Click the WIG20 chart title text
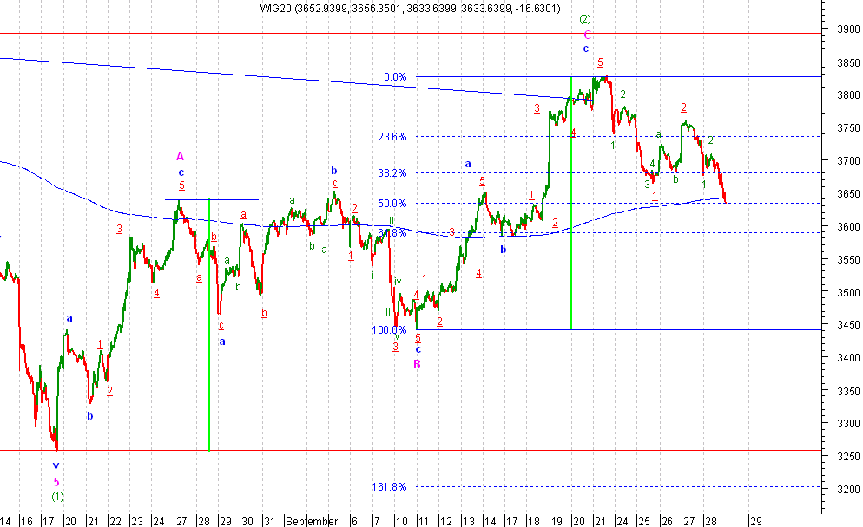The image size is (863, 527). [410, 9]
